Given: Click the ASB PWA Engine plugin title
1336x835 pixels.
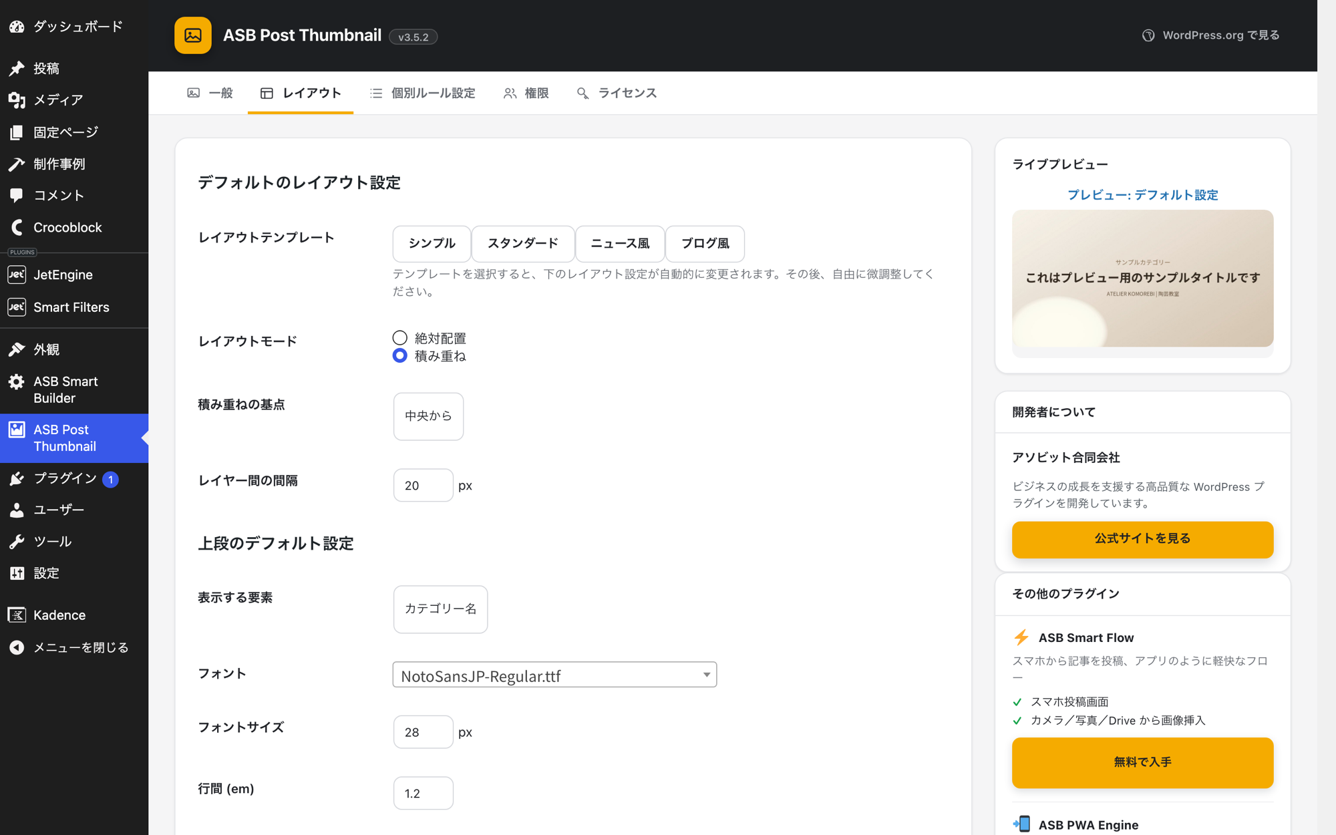Looking at the screenshot, I should pos(1088,825).
